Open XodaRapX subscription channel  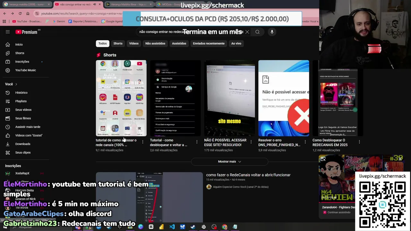pyautogui.click(x=22, y=174)
